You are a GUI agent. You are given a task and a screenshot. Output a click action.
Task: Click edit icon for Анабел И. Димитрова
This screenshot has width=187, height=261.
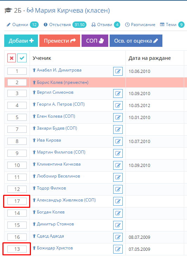(x=118, y=71)
